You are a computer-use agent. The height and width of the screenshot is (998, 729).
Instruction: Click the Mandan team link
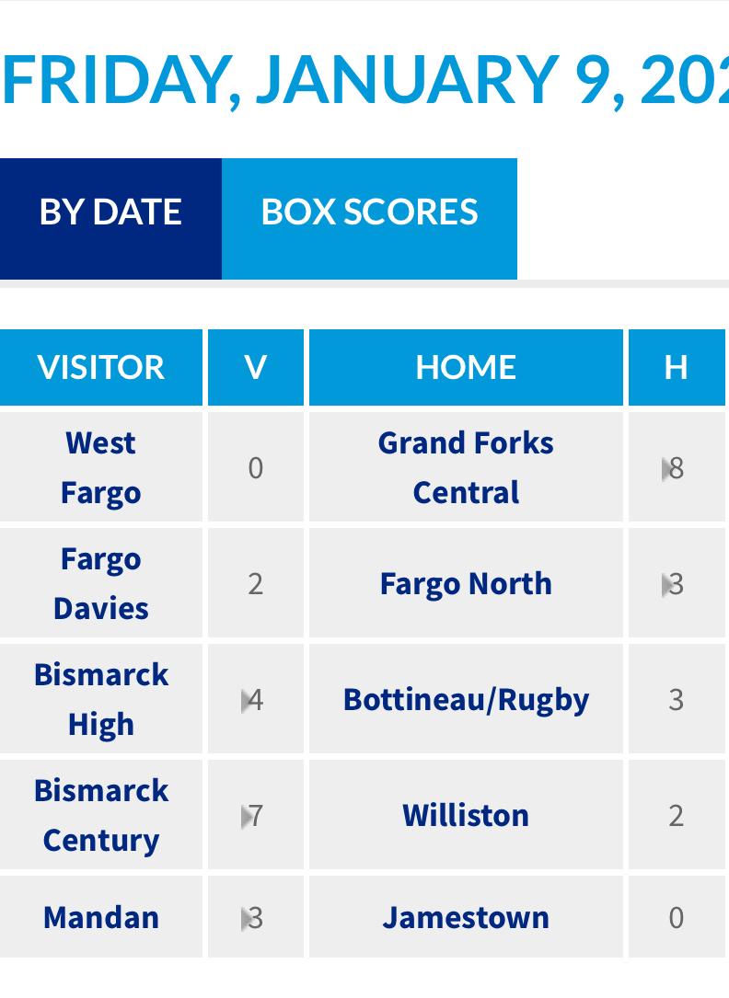coord(100,917)
